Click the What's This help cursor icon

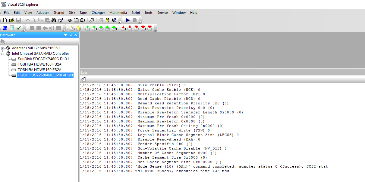click(x=114, y=20)
